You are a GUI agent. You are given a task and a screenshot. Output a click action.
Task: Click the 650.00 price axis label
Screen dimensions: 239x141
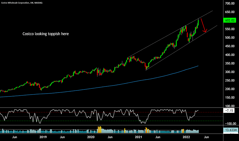[x=230, y=12]
